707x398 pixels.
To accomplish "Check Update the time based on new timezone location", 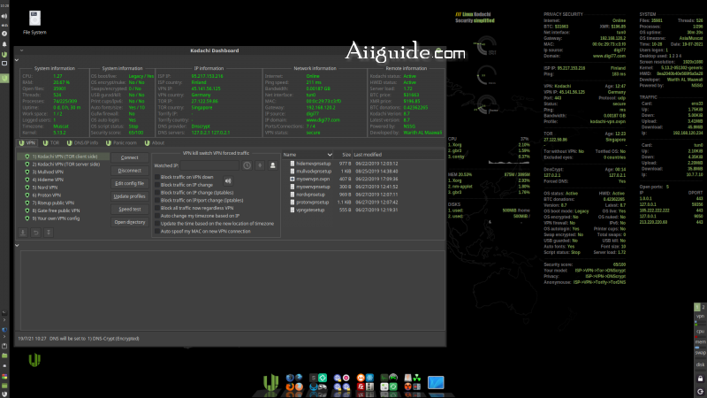I will [157, 224].
